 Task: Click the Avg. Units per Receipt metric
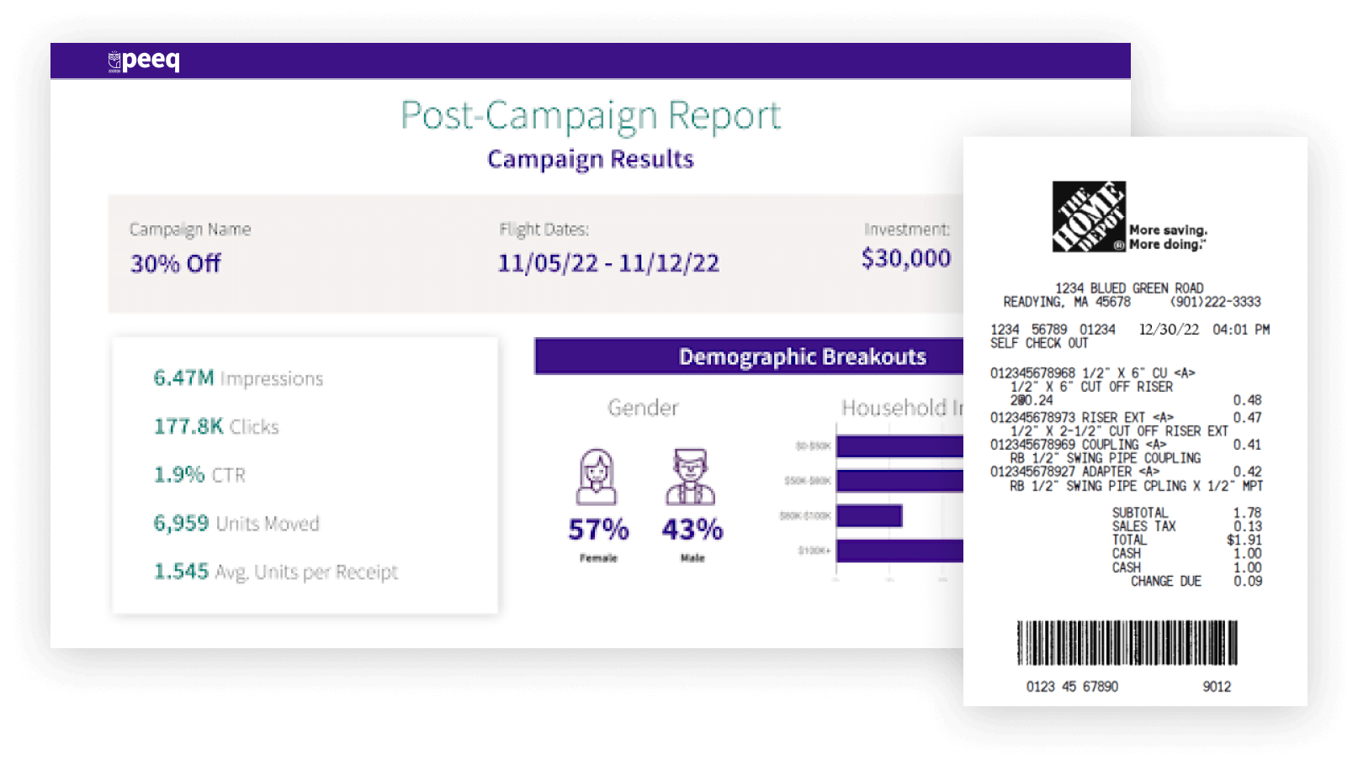tap(275, 572)
